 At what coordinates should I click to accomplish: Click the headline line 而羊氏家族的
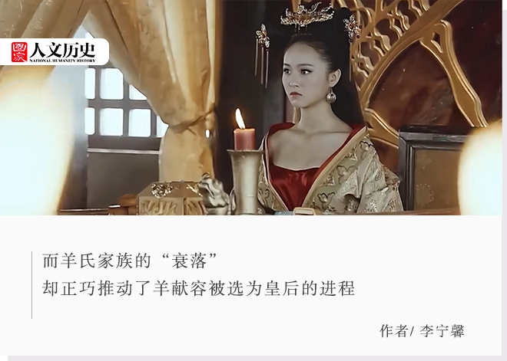tap(97, 261)
